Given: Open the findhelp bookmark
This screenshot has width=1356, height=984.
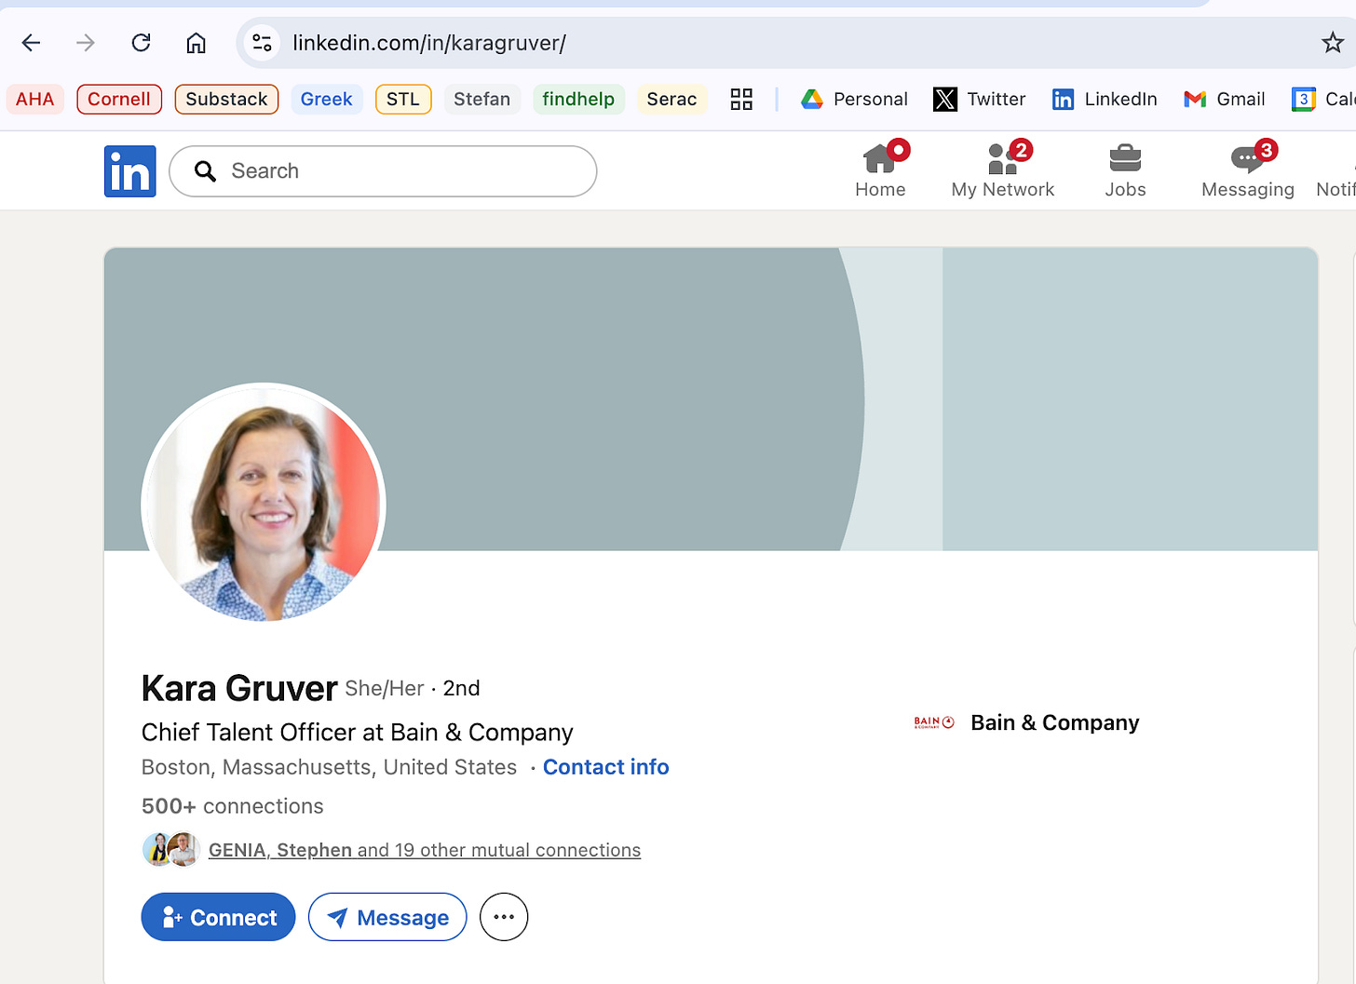Looking at the screenshot, I should [578, 100].
